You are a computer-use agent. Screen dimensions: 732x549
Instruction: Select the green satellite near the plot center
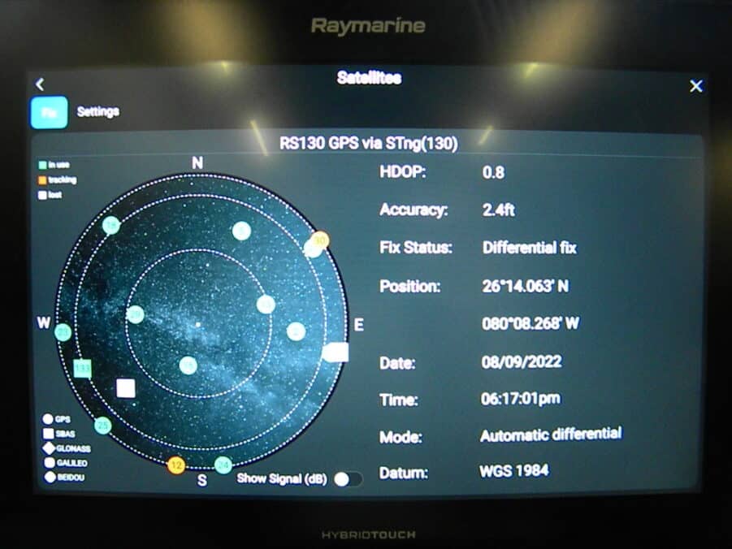pyautogui.click(x=190, y=367)
